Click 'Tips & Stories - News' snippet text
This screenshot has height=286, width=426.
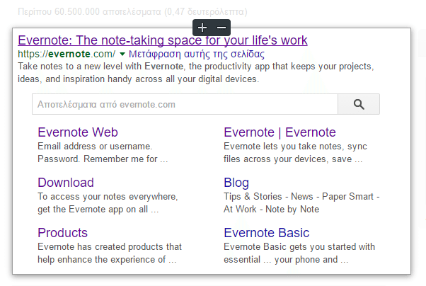click(x=301, y=202)
